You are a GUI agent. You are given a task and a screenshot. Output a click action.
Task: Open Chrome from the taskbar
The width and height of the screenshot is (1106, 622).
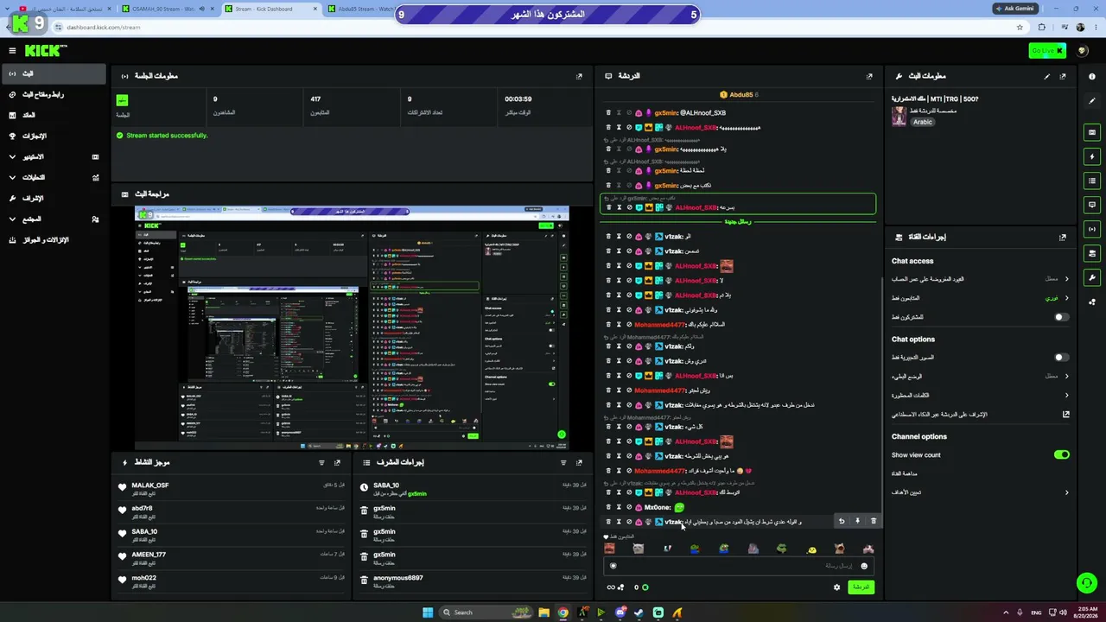tap(563, 612)
